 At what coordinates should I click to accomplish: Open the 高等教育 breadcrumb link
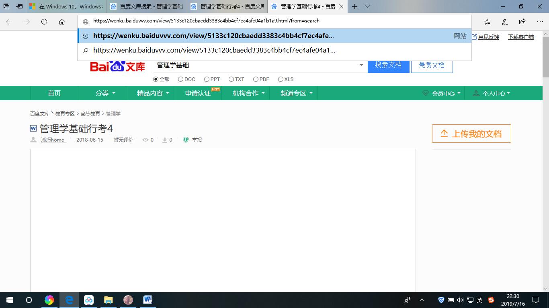pos(91,113)
